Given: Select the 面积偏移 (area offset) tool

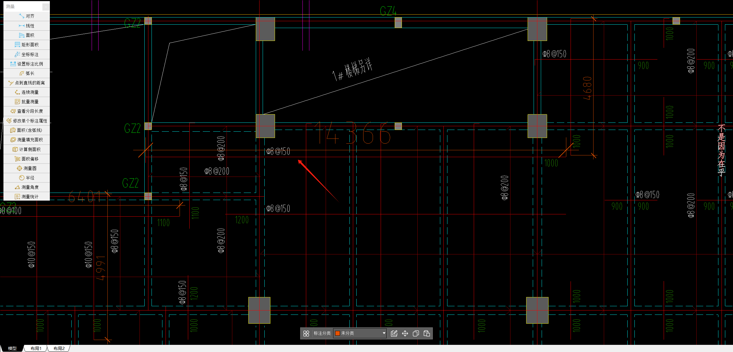Looking at the screenshot, I should [27, 159].
